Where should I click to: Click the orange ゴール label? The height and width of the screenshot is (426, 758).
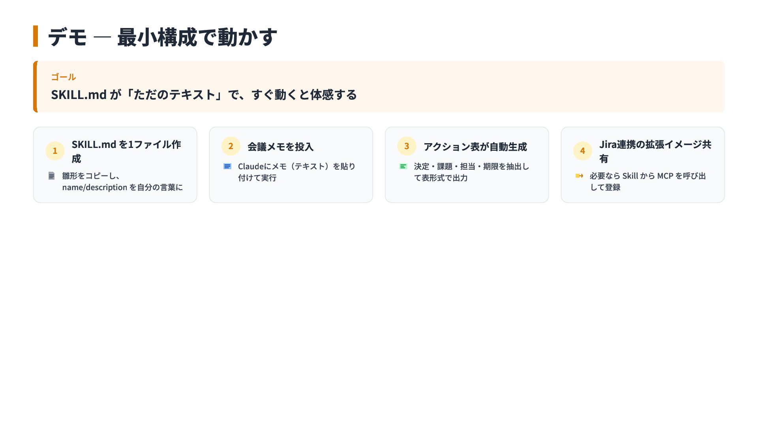63,77
